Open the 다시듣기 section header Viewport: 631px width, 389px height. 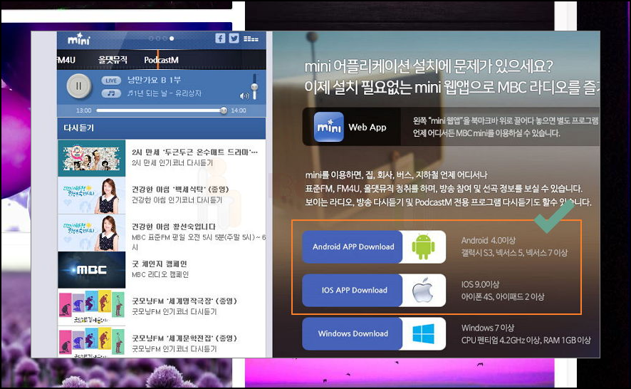click(x=162, y=128)
